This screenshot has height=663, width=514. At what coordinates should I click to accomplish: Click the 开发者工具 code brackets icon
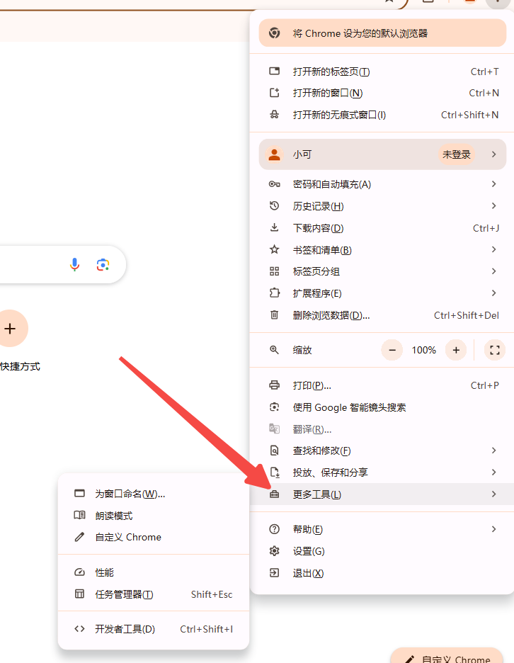point(80,629)
